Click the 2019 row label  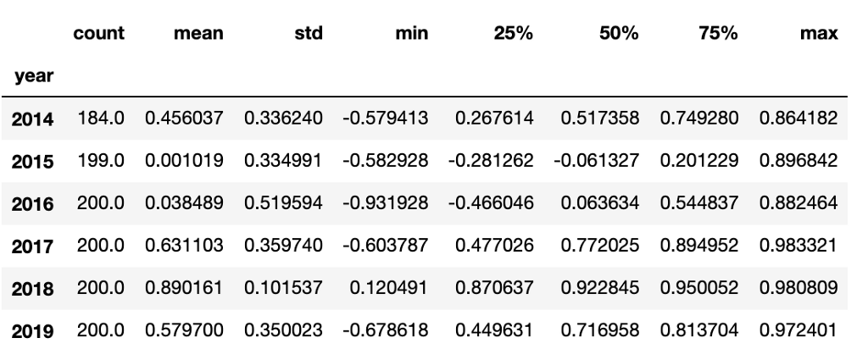pos(36,330)
